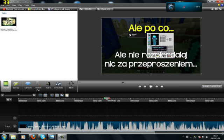224x140 pixels.
Task: Expand Record the screen dropdown arrow
Action: point(26,9)
